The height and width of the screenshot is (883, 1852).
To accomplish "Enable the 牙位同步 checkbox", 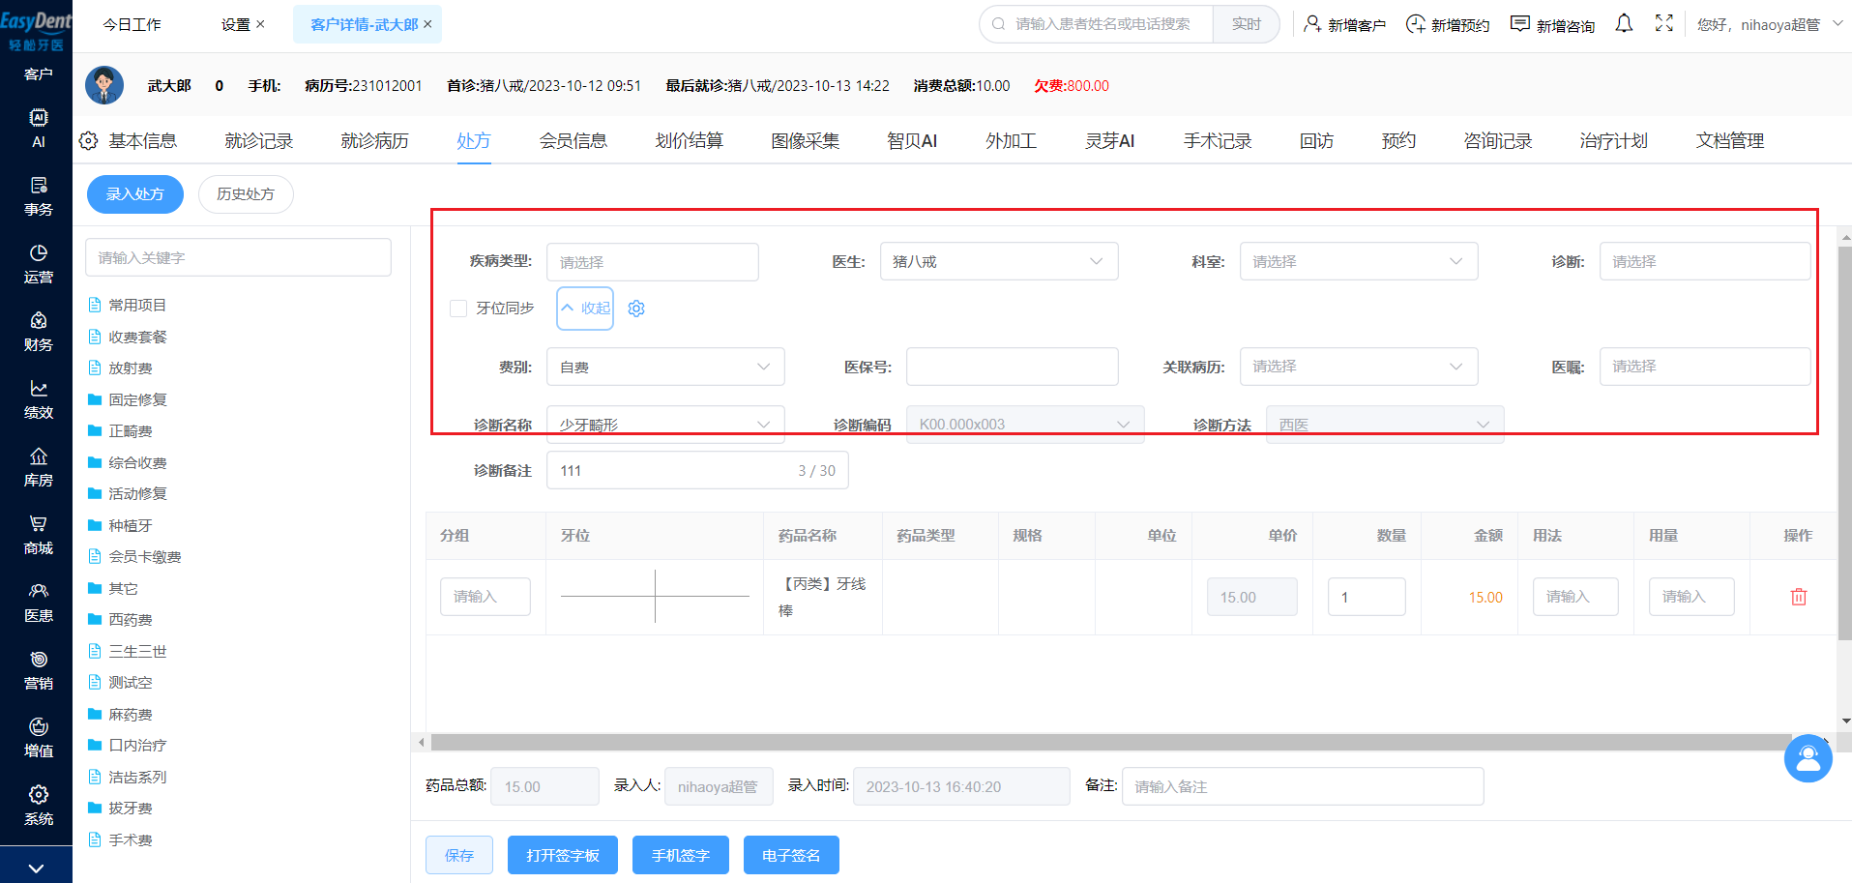I will (x=458, y=309).
